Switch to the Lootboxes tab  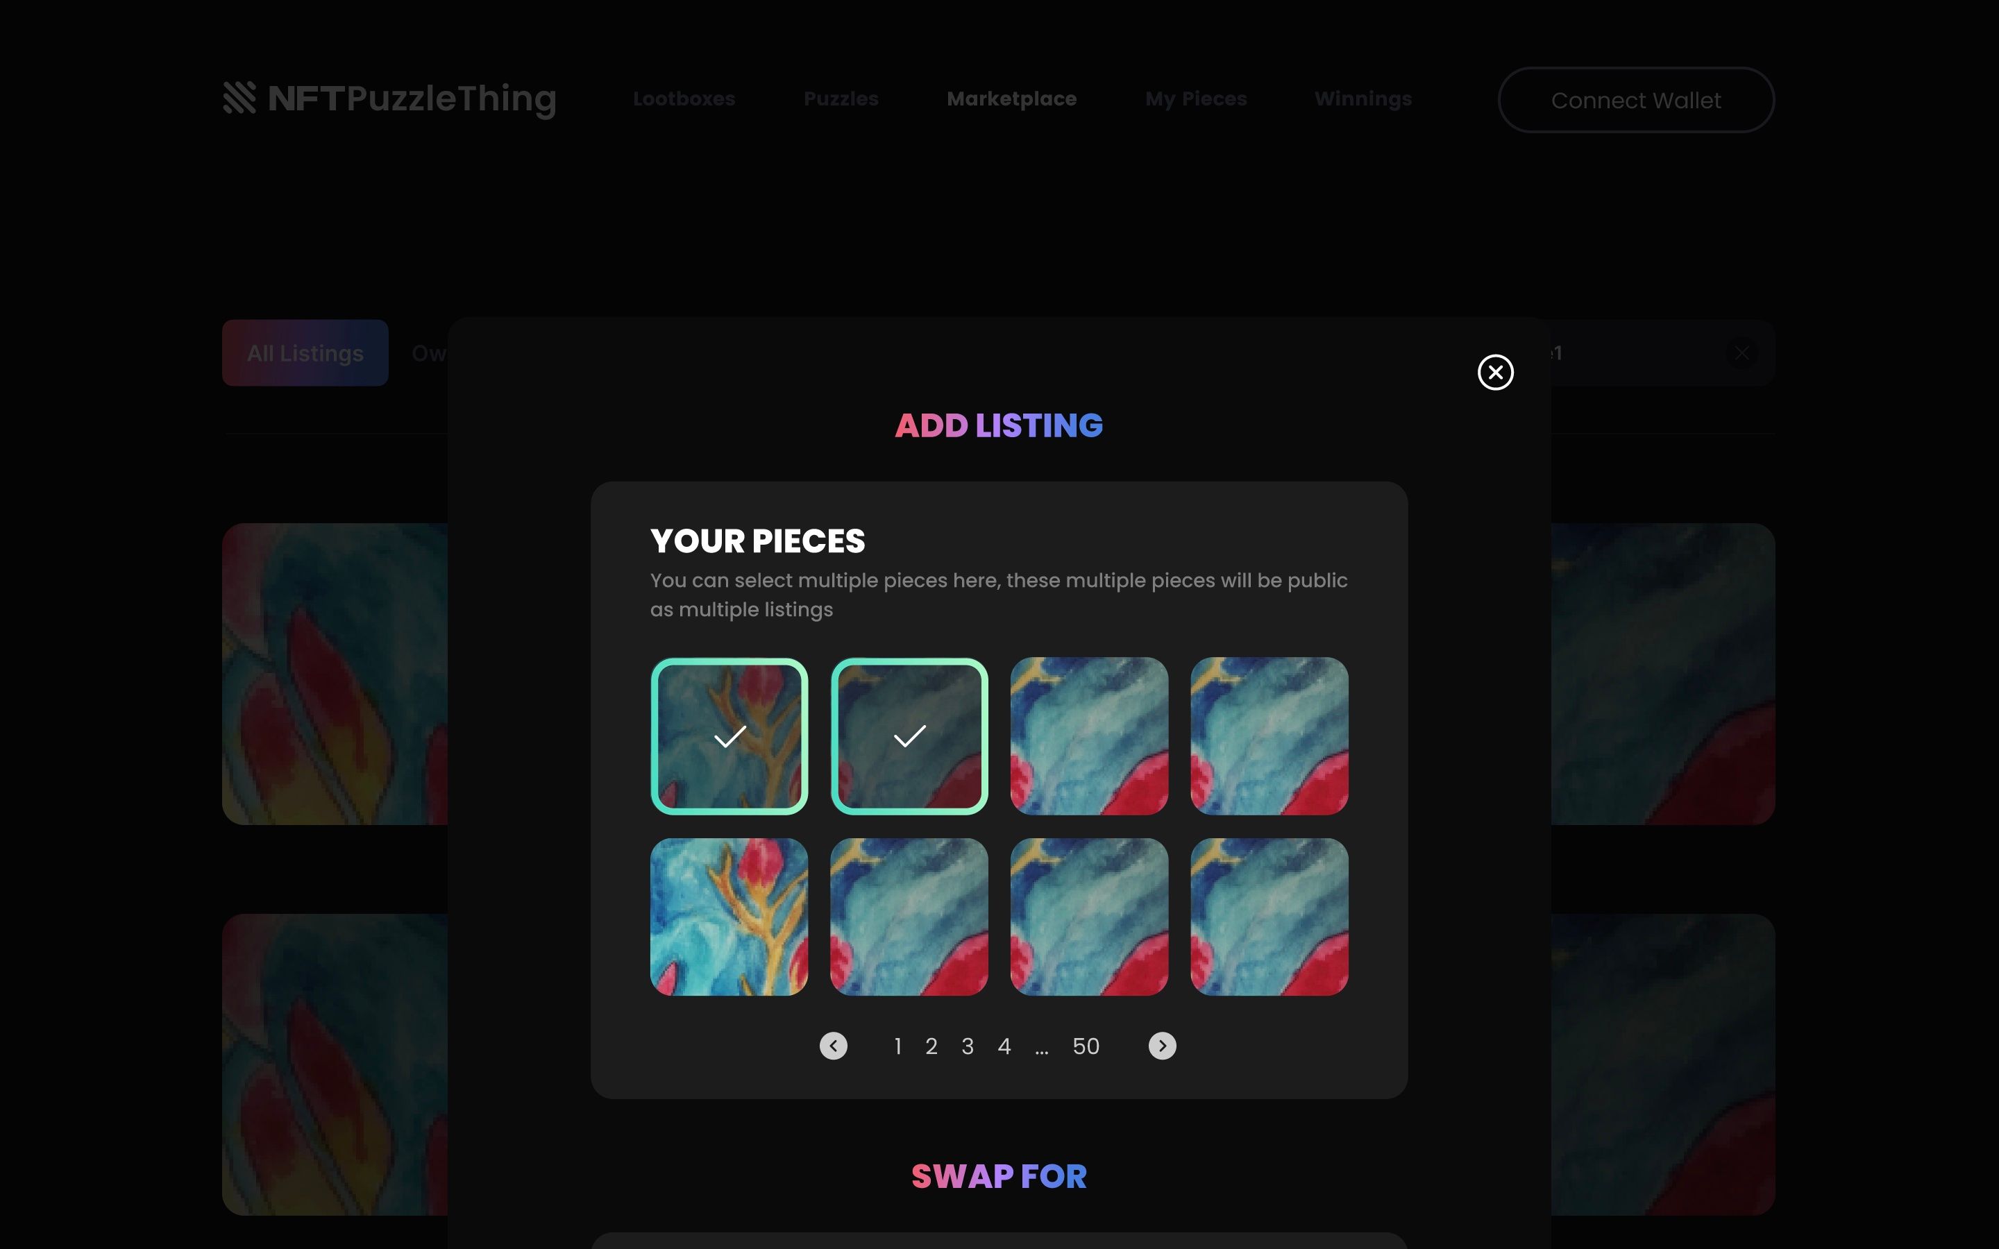684,99
